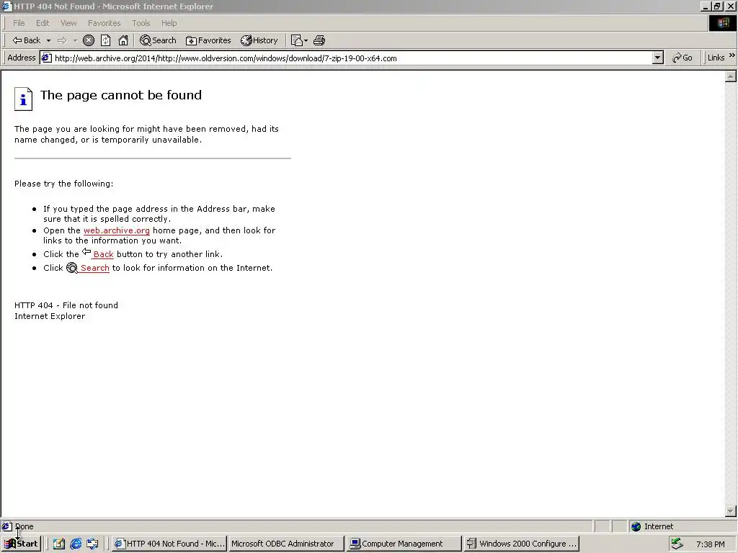Image resolution: width=738 pixels, height=553 pixels.
Task: Switch to Microsoft ODBC Administrator taskbar button
Action: (287, 544)
